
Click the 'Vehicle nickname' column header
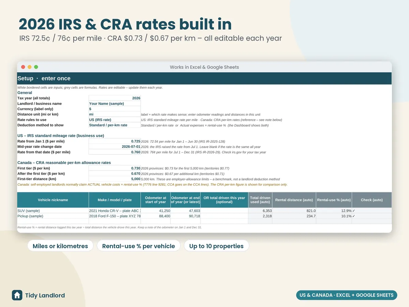[x=53, y=200]
